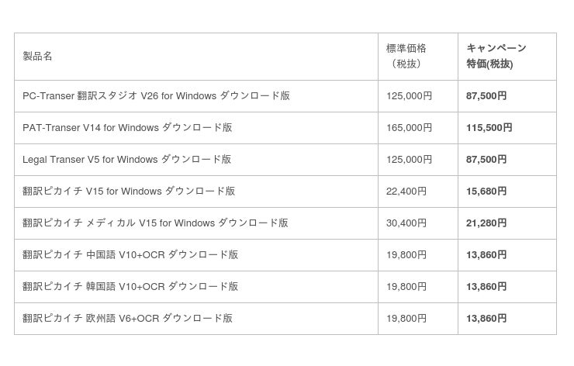The width and height of the screenshot is (574, 366).
Task: Click Legal Transer's 125,000円 standard price
Action: click(x=409, y=160)
